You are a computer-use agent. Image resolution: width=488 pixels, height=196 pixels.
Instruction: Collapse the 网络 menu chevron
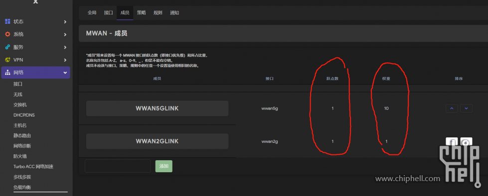(65, 72)
